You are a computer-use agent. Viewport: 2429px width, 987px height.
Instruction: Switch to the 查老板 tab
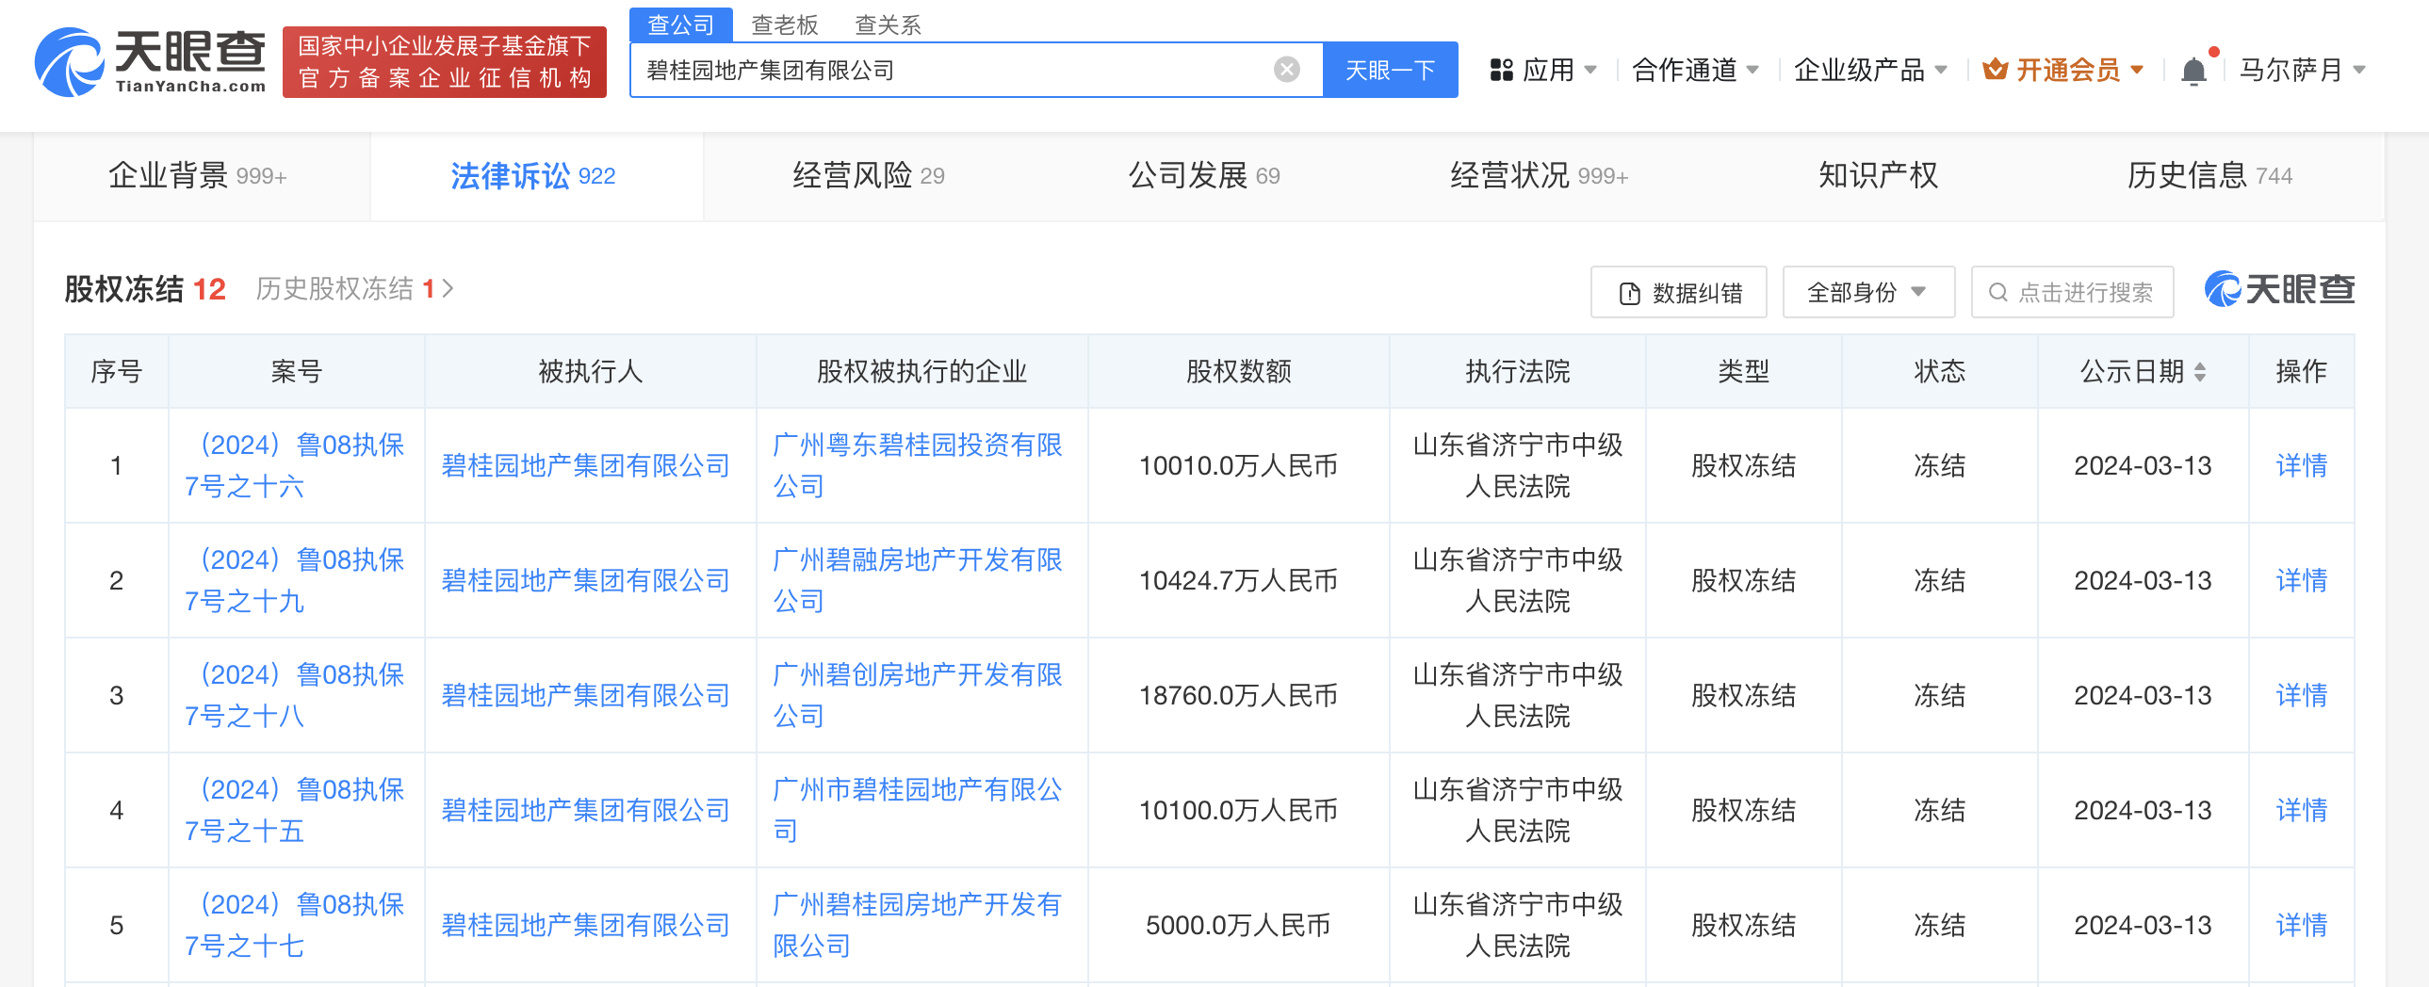[784, 24]
